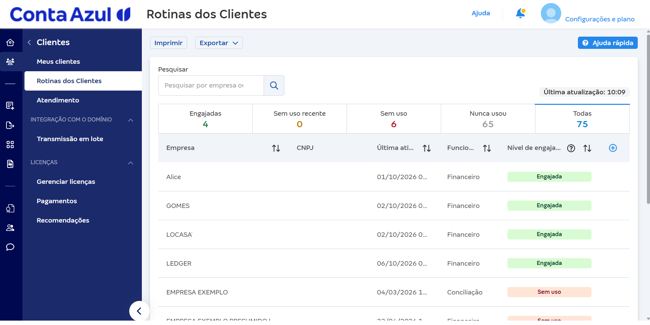Screen dimensions: 650x325
Task: Open the Ajuda link
Action: coord(481,13)
